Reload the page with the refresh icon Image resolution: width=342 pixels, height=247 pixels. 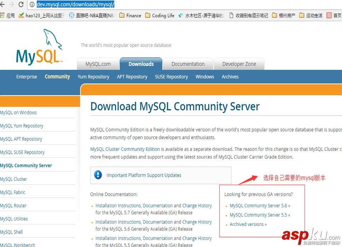click(x=21, y=4)
